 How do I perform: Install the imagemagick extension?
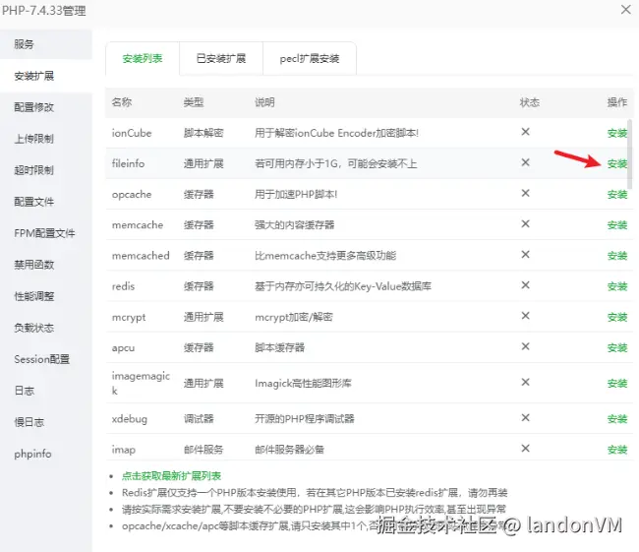tap(617, 383)
